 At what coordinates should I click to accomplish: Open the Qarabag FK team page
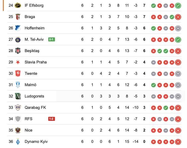[35, 107]
